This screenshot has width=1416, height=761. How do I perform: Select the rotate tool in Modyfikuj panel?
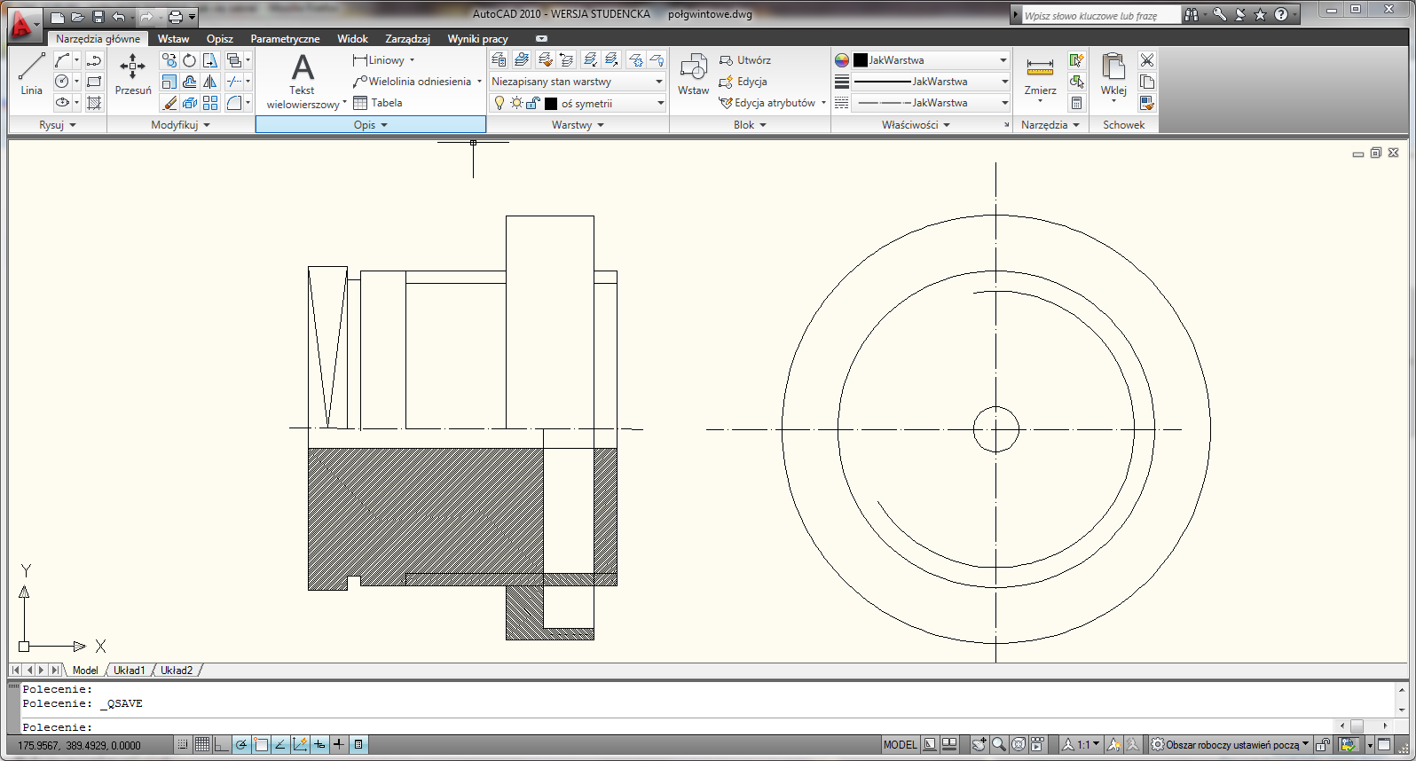[x=190, y=60]
